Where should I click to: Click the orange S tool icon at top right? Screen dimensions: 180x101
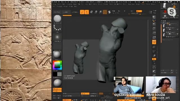tap(174, 6)
